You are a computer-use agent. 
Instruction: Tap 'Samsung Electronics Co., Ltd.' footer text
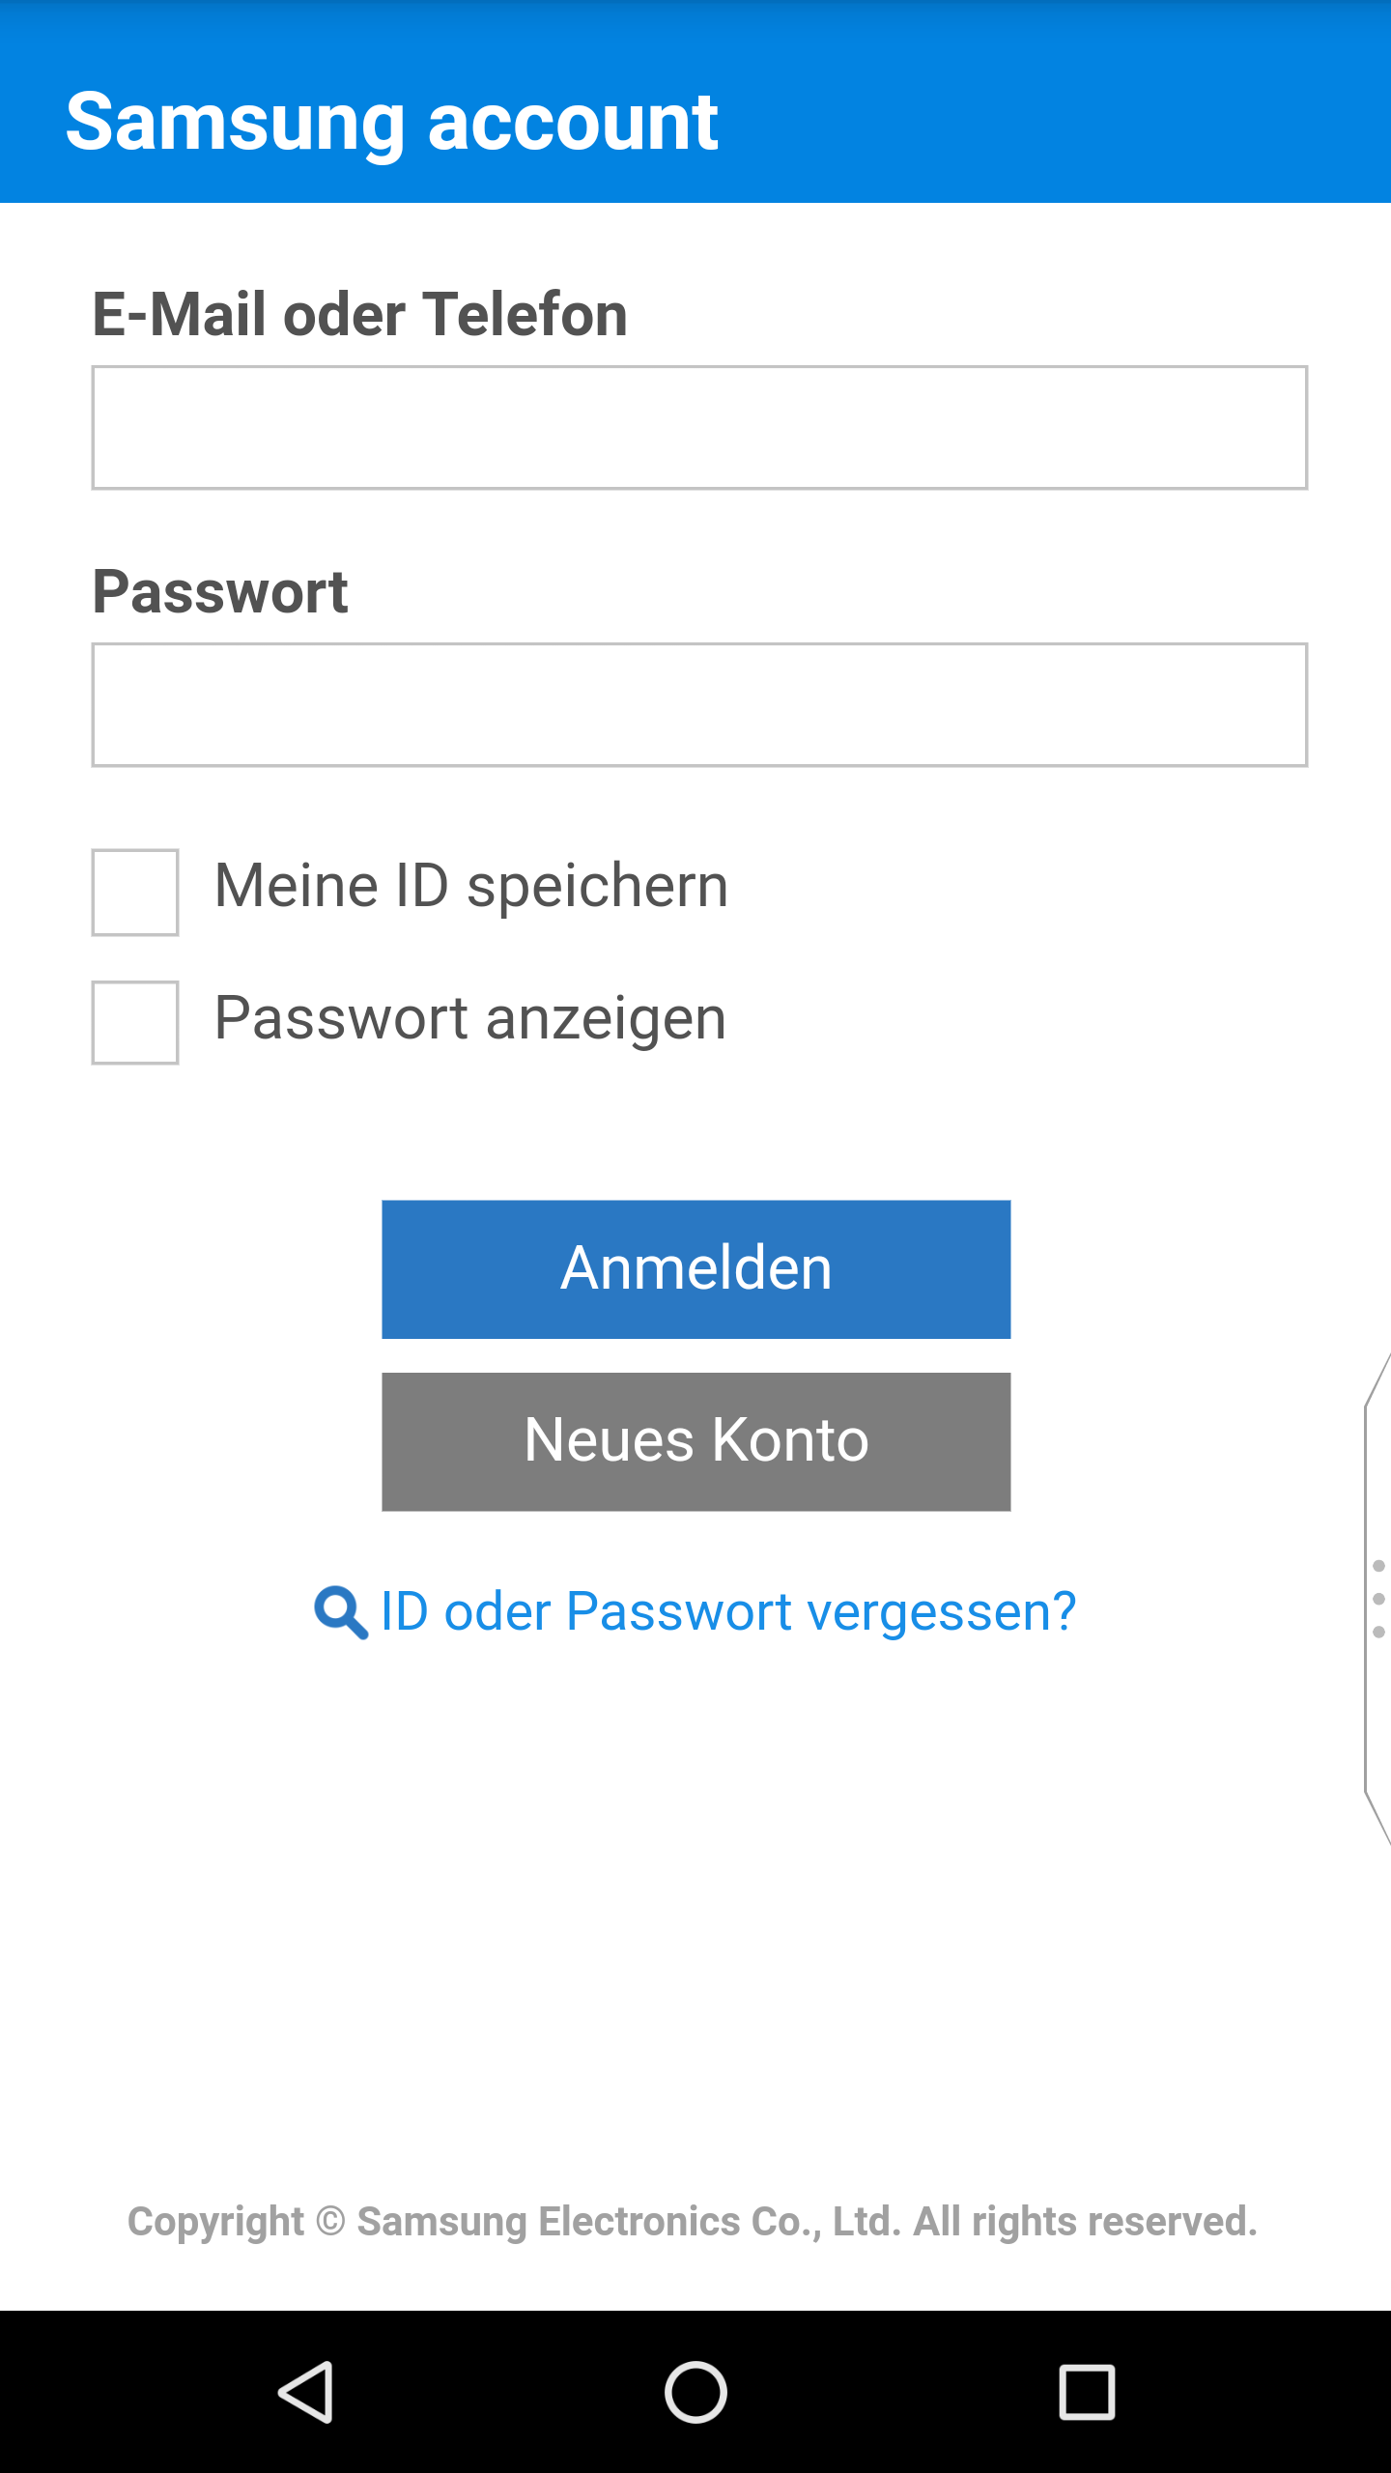pos(629,2222)
